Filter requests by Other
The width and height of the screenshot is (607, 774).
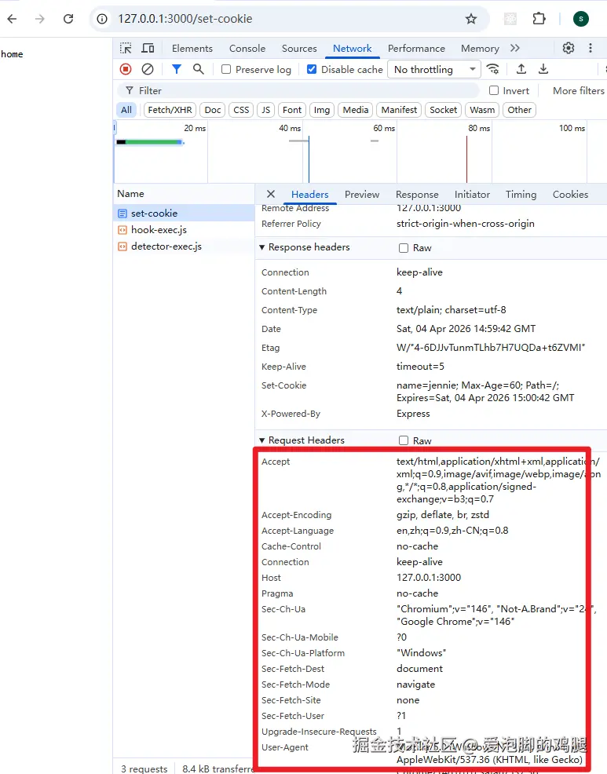tap(520, 110)
